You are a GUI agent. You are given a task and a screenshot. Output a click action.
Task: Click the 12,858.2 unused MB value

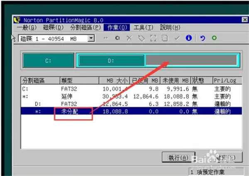[x=176, y=104]
